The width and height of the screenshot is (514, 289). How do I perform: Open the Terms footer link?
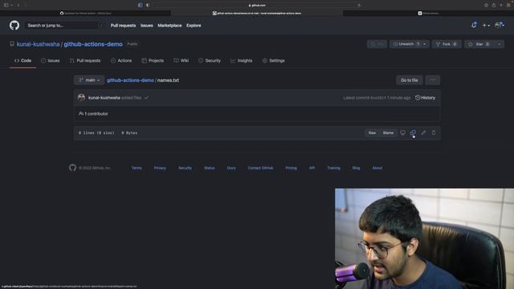[x=137, y=168]
